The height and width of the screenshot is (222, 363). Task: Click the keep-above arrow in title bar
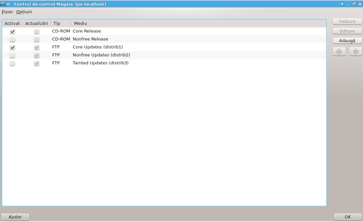342,4
